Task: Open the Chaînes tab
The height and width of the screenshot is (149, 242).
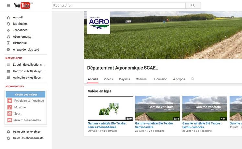Action: tap(141, 79)
